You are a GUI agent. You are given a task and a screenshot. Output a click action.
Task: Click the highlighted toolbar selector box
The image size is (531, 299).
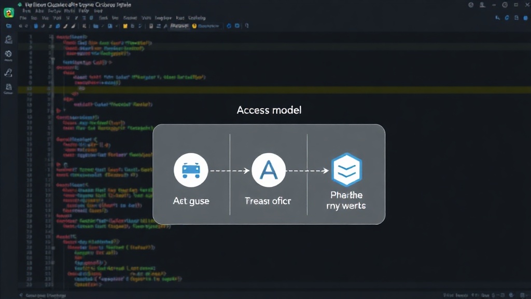point(179,26)
